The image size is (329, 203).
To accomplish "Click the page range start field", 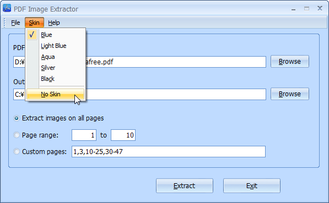I will (x=84, y=135).
